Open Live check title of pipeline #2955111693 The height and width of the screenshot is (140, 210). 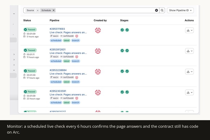[x=68, y=32]
